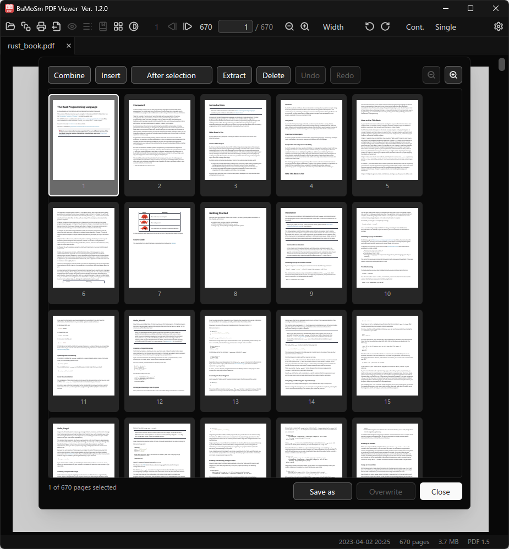
Task: Close the page organizer dialog
Action: pyautogui.click(x=441, y=492)
